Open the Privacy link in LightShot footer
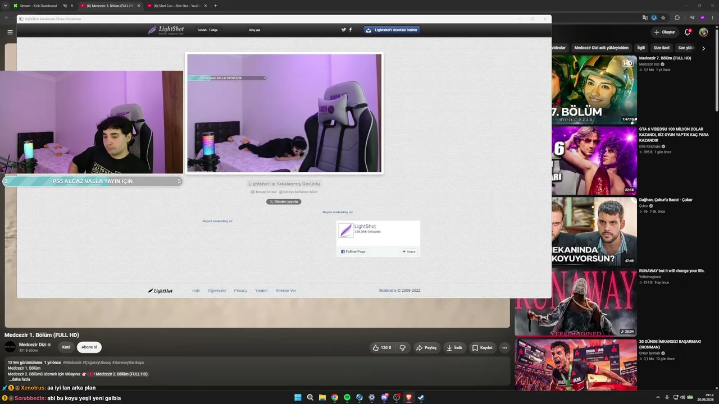719x404 pixels. 240,291
